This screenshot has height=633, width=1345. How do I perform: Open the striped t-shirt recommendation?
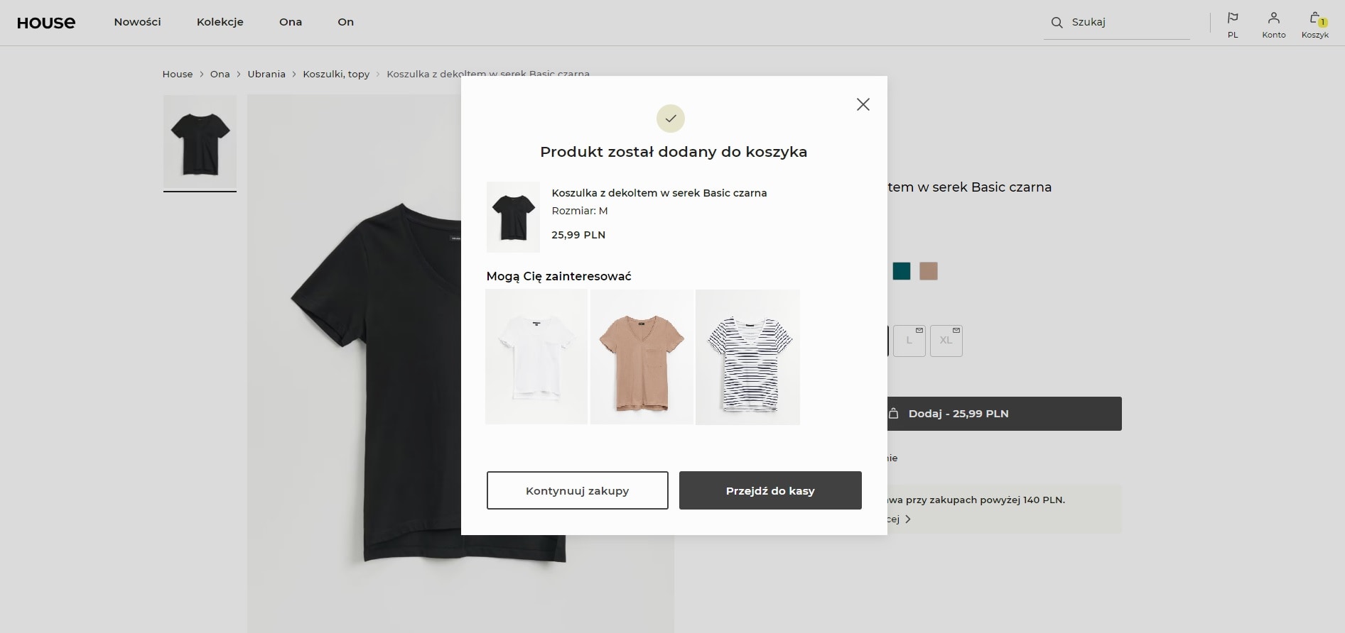(747, 357)
